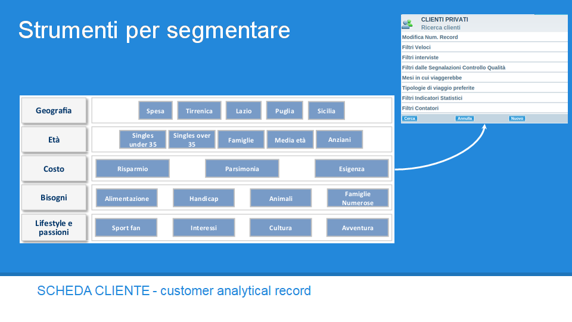Viewport: 572px width, 322px height.
Task: Click the Parsimonia cost box
Action: point(243,168)
